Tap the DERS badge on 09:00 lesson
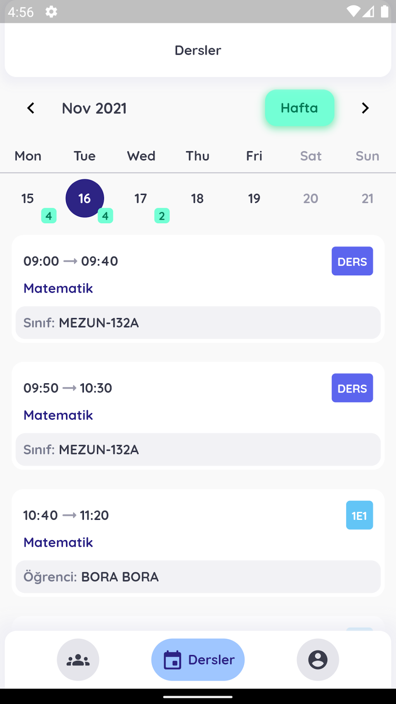Screen dimensions: 396x704 352,261
